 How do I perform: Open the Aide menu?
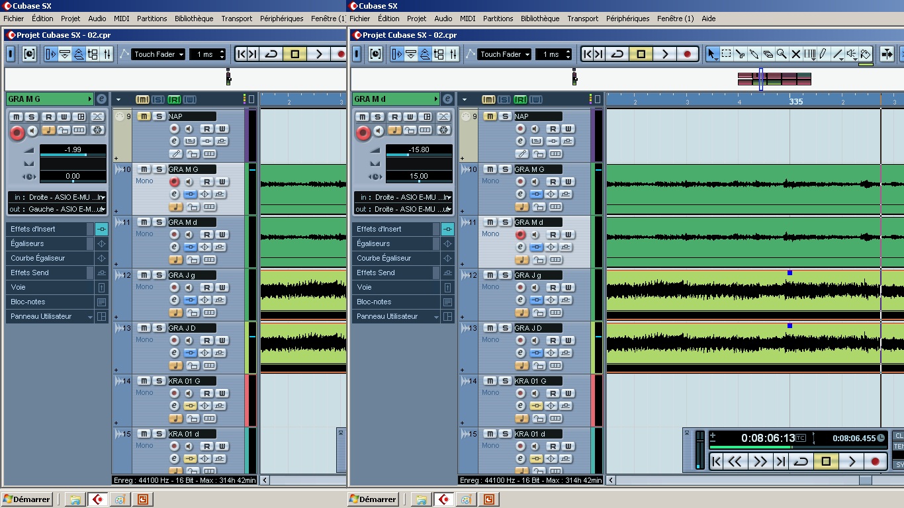[708, 19]
